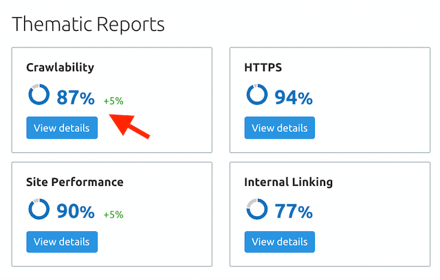
Task: Click the Internal Linking donut chart icon
Action: [x=257, y=210]
